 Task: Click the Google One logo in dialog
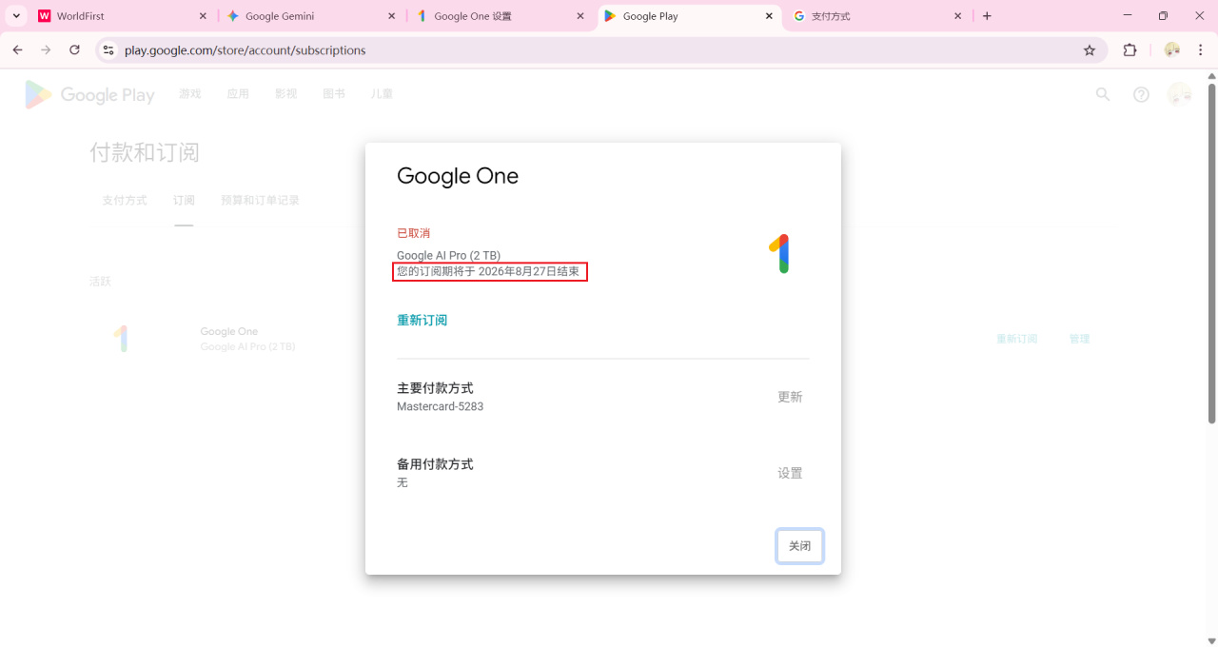(x=779, y=254)
